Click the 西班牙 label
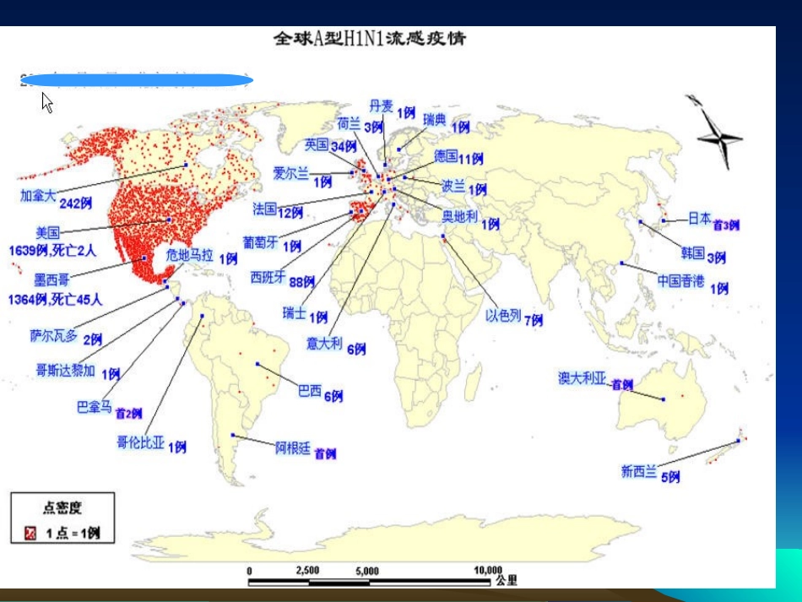 point(268,277)
